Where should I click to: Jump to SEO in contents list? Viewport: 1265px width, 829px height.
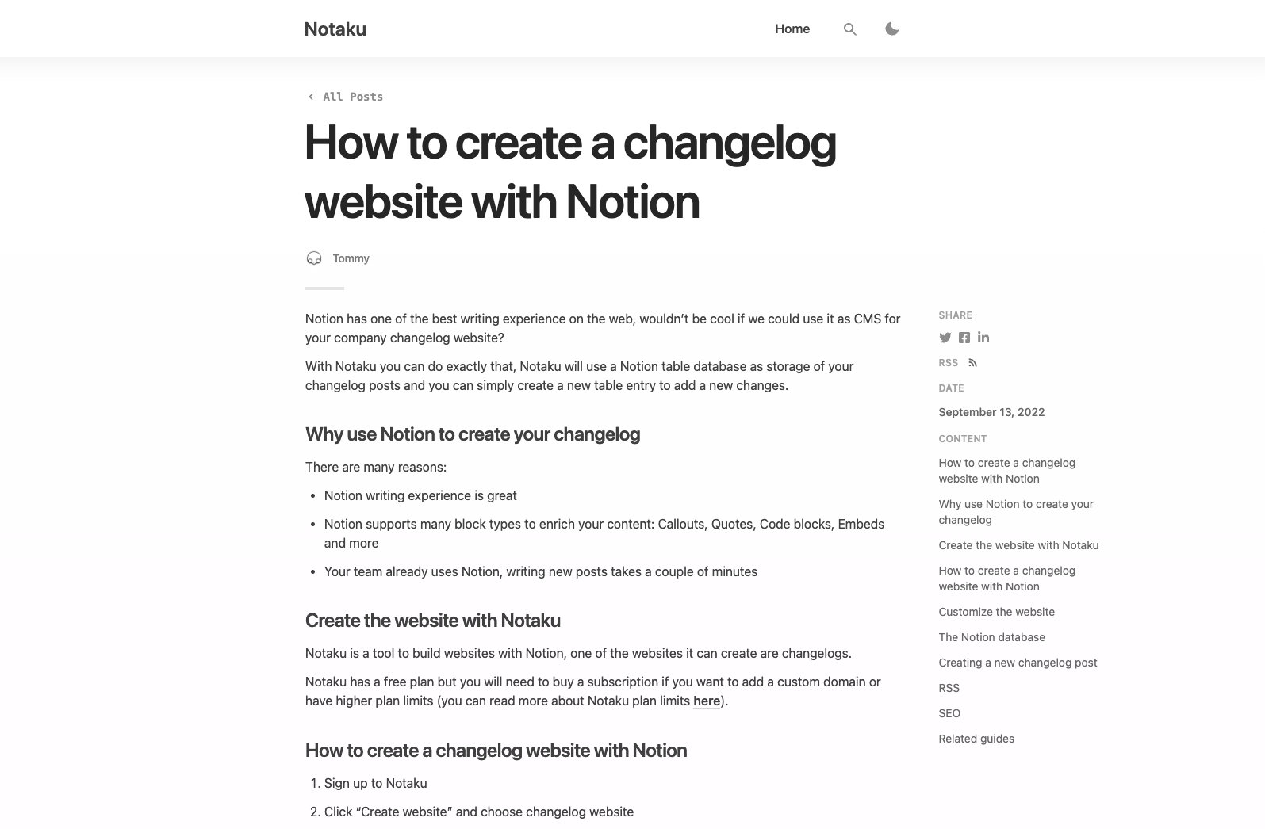click(949, 713)
